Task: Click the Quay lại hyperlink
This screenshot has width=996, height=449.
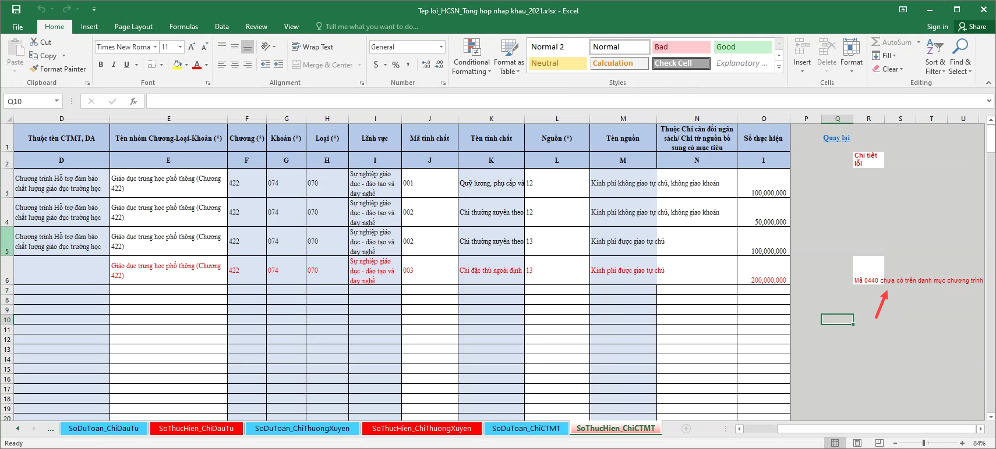Action: point(836,138)
